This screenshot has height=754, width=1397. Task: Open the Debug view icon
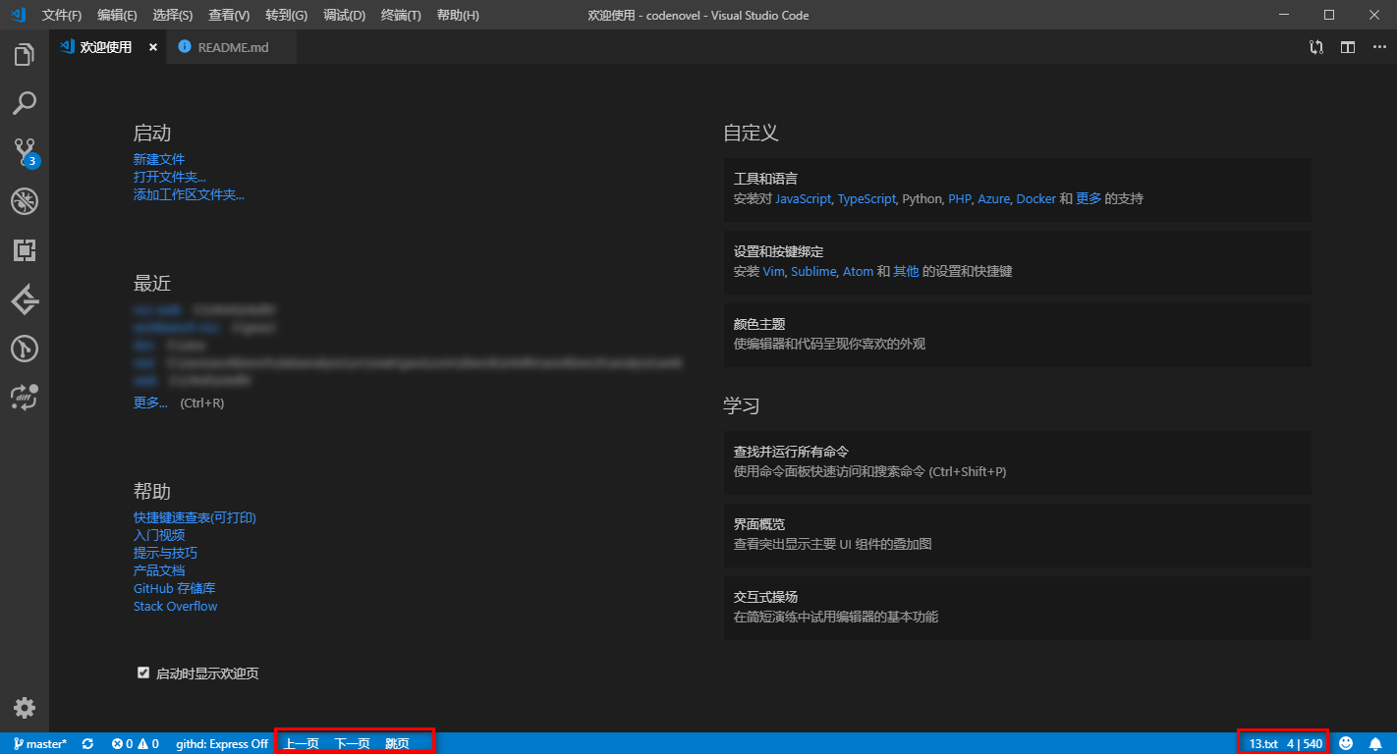tap(25, 201)
